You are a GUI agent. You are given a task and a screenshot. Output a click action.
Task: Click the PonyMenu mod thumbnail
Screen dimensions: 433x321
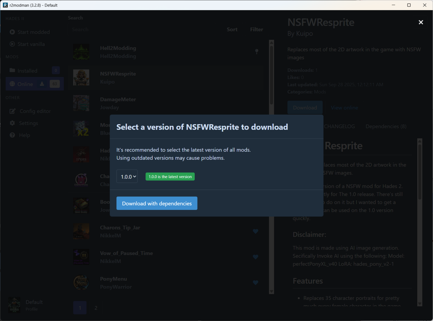(81, 283)
